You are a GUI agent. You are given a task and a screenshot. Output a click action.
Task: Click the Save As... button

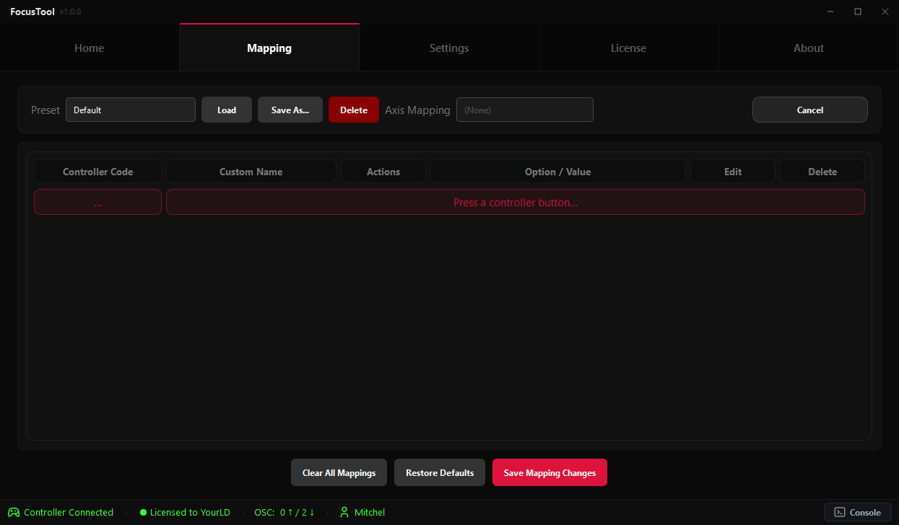290,110
